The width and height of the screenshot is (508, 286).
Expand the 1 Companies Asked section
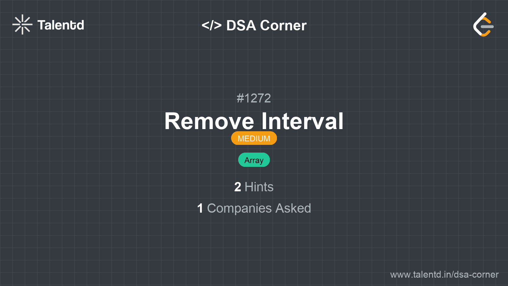[x=254, y=208]
